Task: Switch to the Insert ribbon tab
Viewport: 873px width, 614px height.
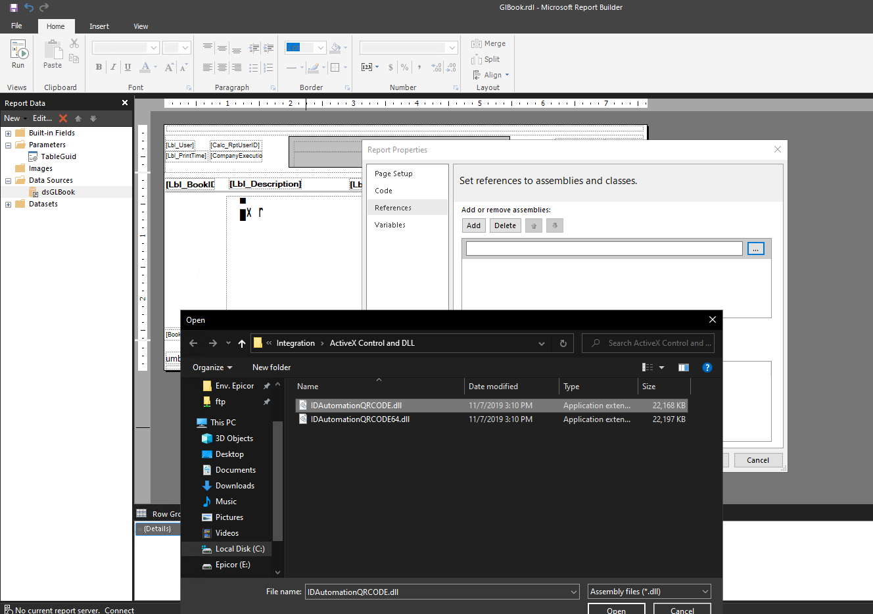Action: tap(99, 26)
